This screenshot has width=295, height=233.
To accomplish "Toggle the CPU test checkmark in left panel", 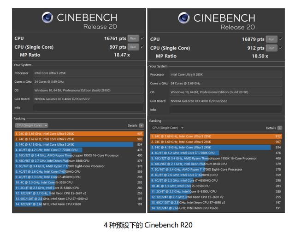I will 142,39.
